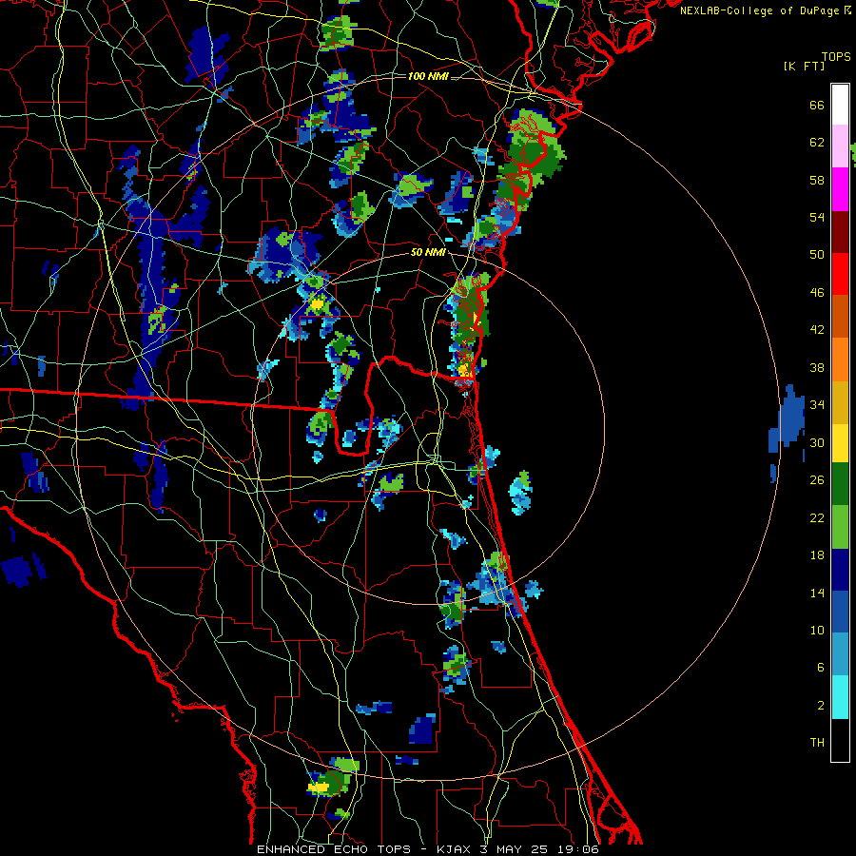The image size is (856, 856).
Task: Click the bright red legend swatch
Action: pos(840,274)
